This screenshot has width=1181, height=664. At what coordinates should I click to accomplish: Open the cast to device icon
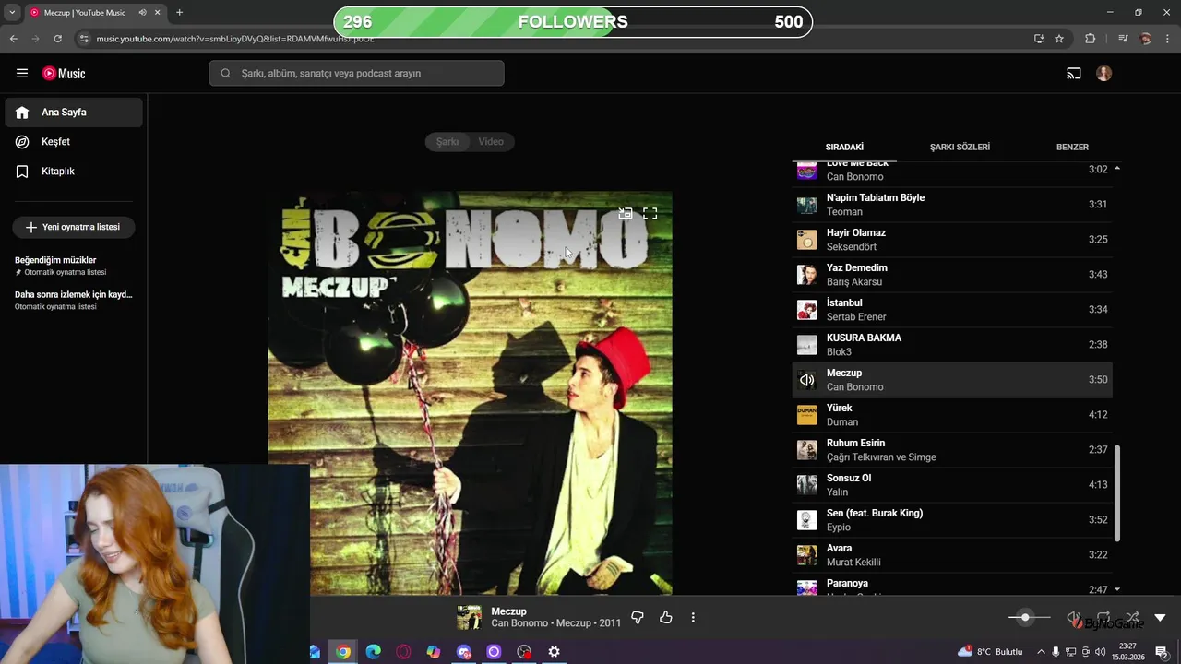click(x=1074, y=74)
